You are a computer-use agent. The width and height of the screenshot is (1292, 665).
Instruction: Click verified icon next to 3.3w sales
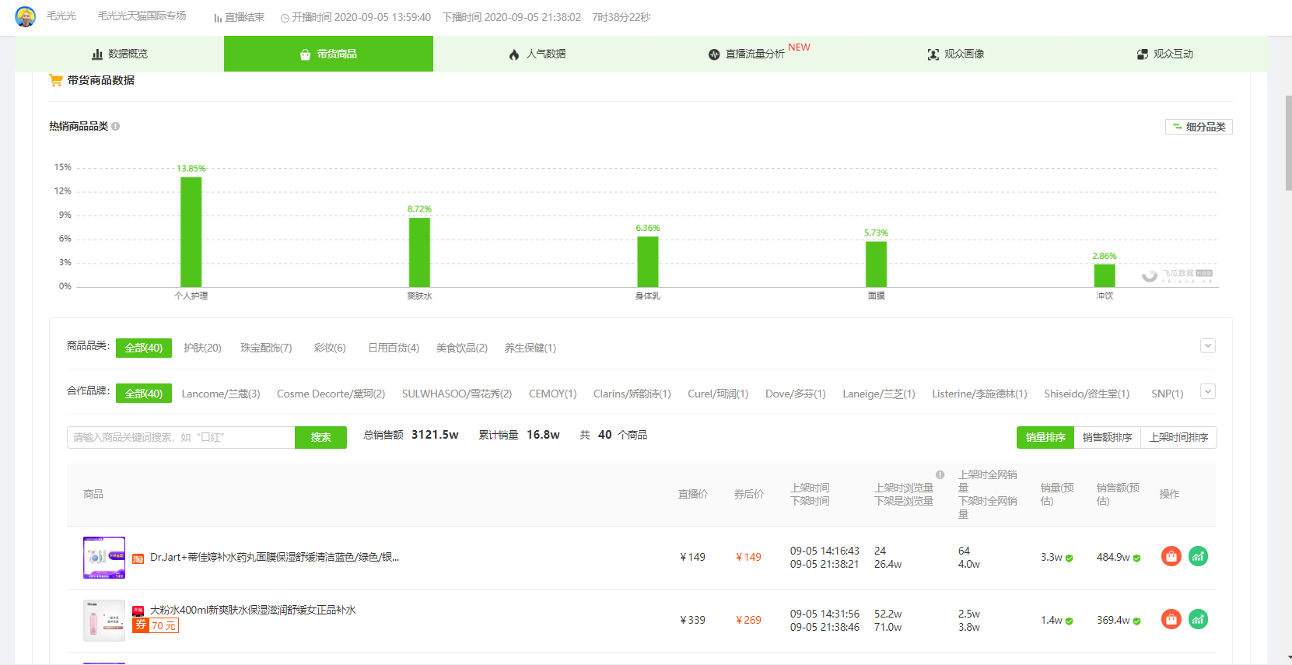point(1069,558)
